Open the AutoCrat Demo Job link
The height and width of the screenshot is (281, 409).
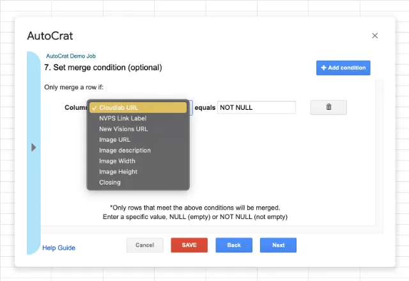click(71, 56)
